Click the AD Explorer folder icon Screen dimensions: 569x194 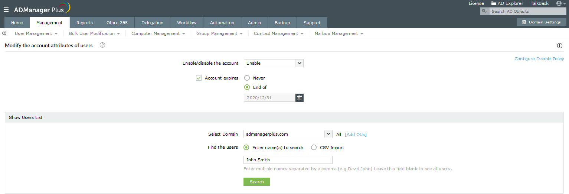point(494,3)
